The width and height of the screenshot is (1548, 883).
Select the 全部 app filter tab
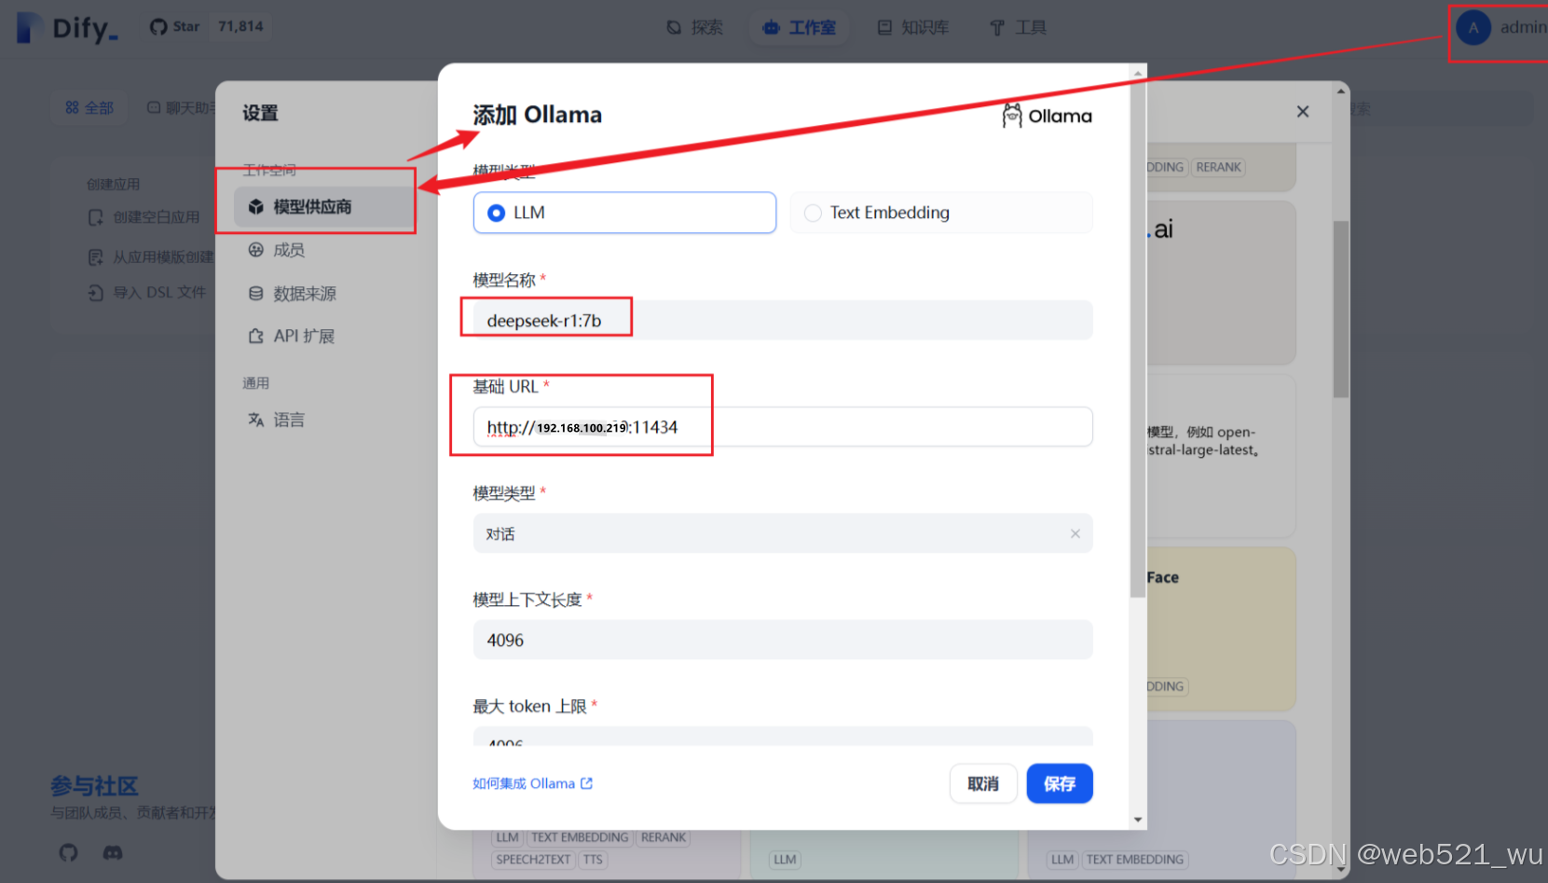click(x=89, y=108)
